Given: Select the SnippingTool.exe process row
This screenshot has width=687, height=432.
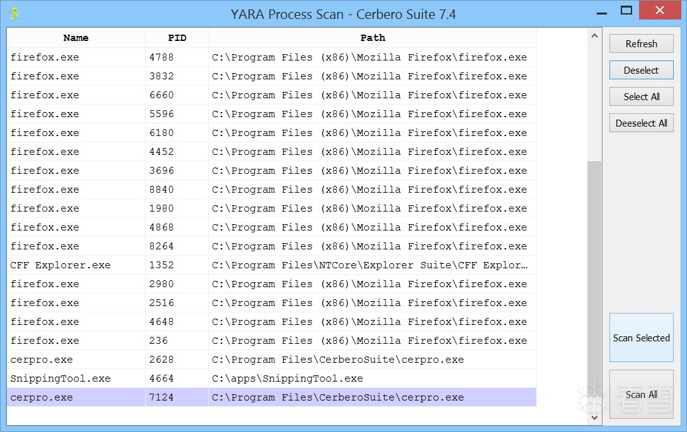Looking at the screenshot, I should pyautogui.click(x=61, y=378).
